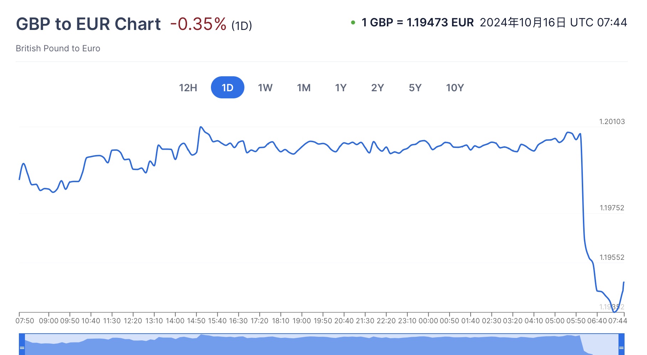The image size is (647, 355).
Task: Switch to the 1Y view
Action: click(341, 88)
